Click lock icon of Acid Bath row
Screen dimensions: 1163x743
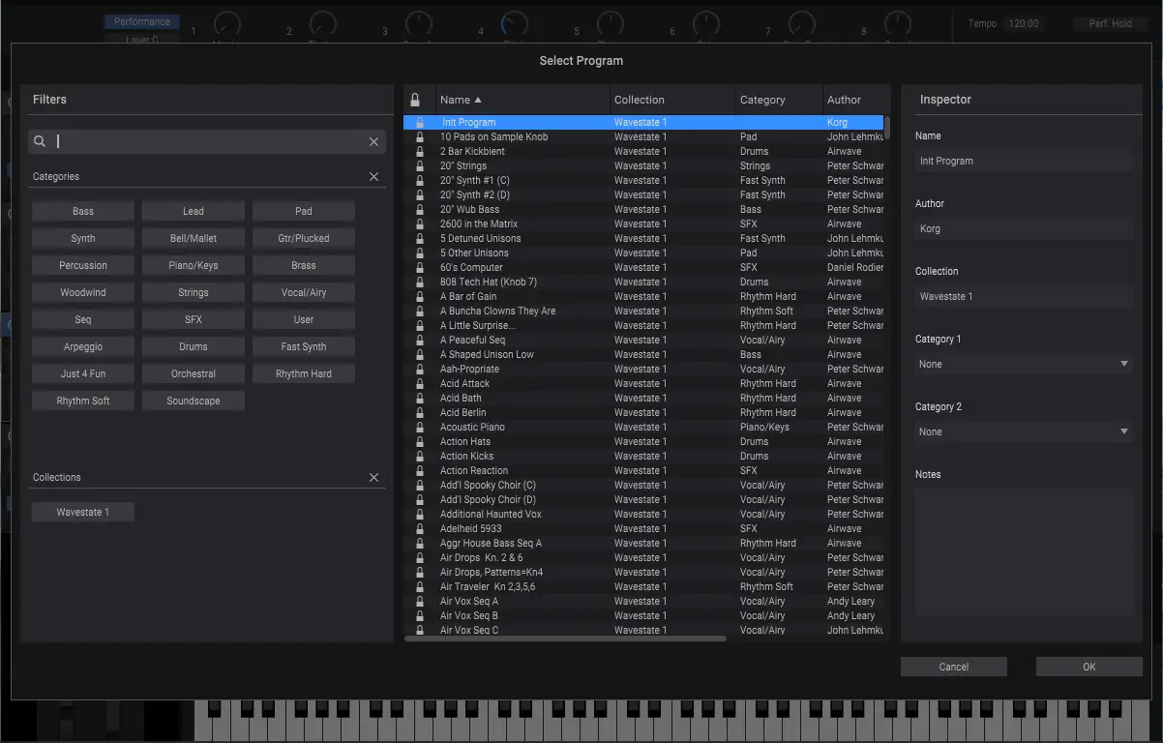420,399
